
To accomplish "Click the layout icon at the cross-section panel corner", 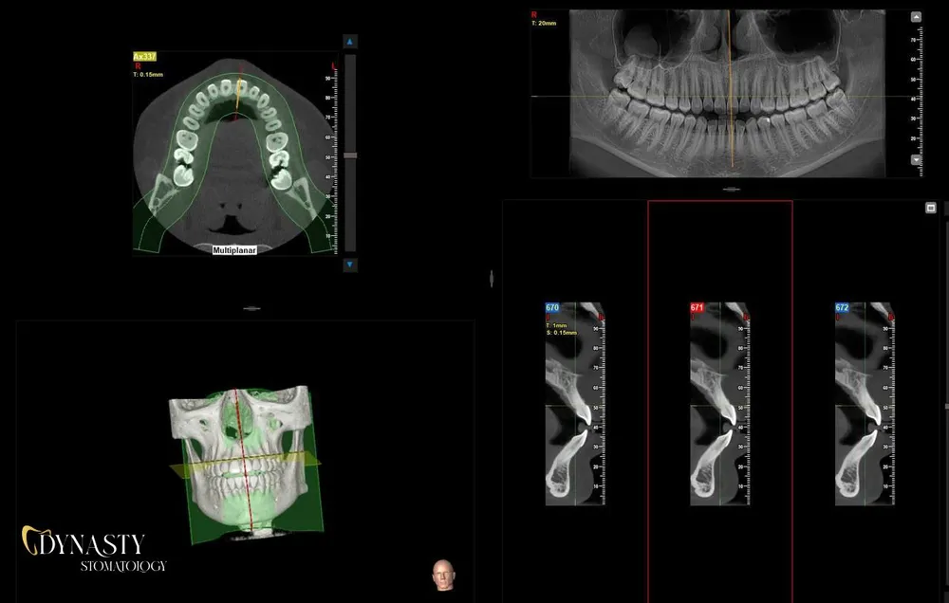I will pyautogui.click(x=931, y=209).
